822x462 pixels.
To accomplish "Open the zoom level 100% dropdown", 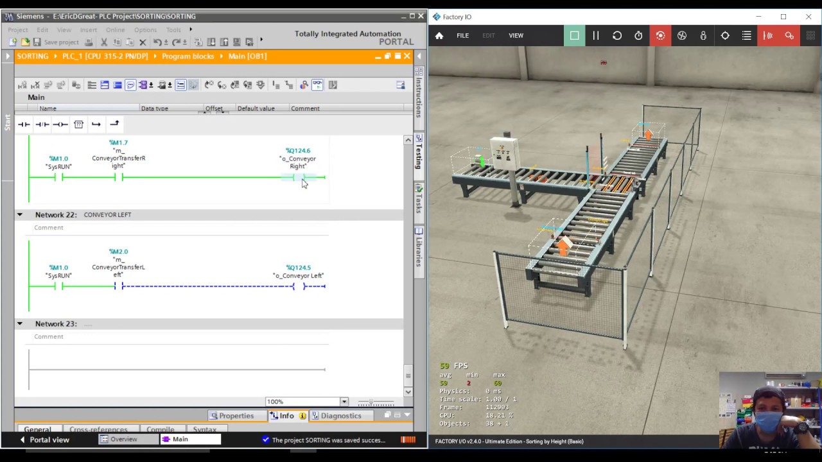I will (344, 402).
